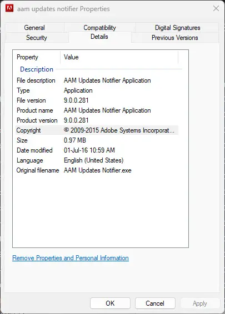Select the File description row
Image resolution: width=225 pixels, height=314 pixels.
(97, 80)
